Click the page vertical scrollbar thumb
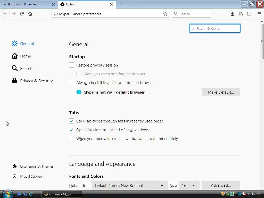This screenshot has height=198, width=264. tap(262, 42)
